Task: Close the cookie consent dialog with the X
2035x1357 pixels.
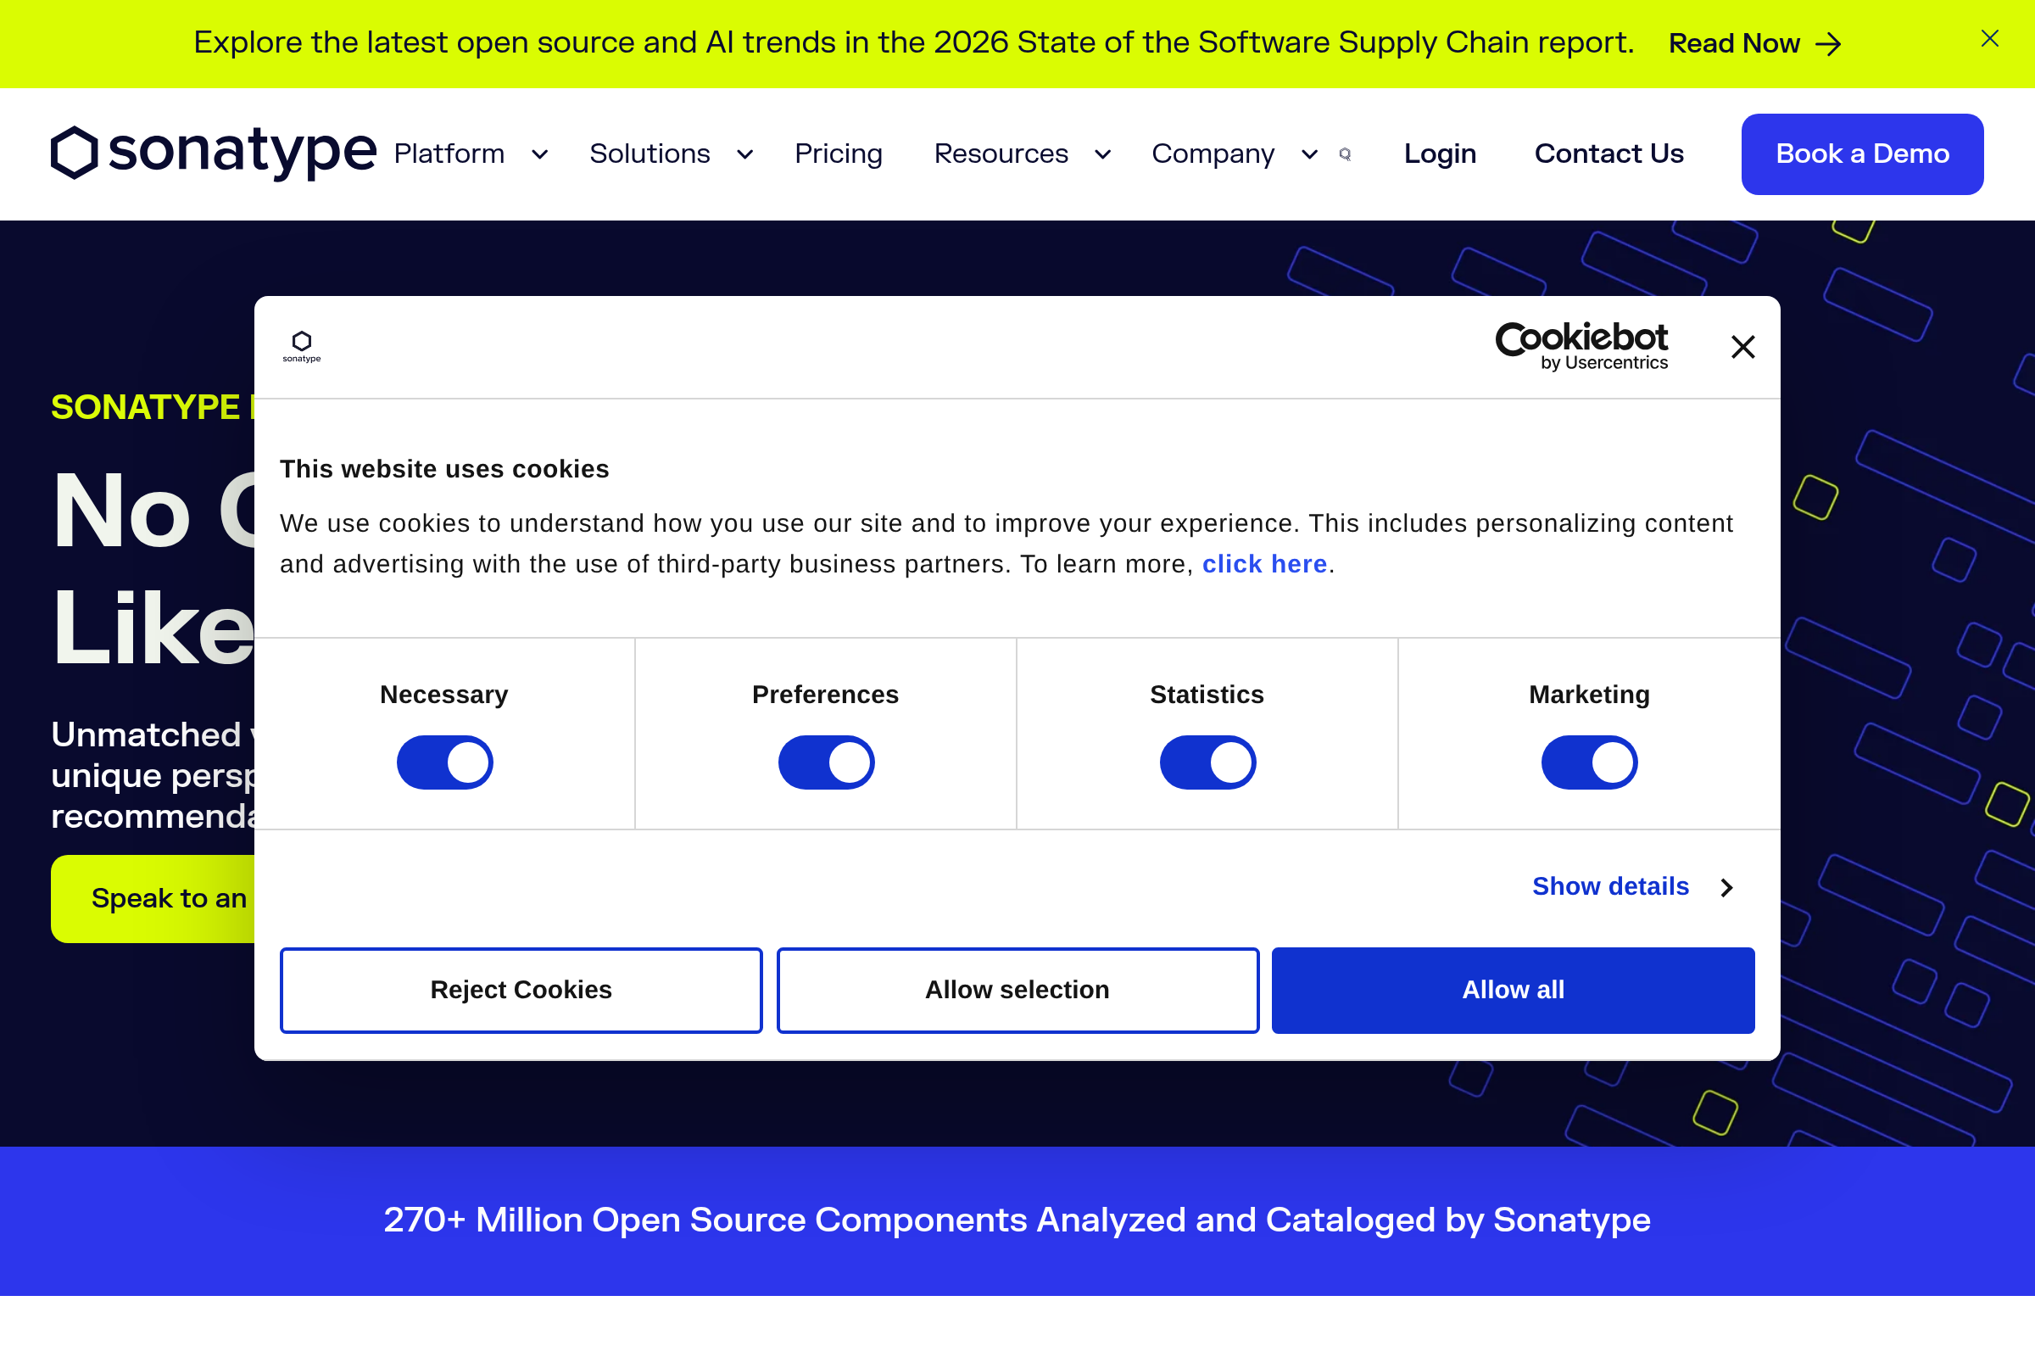Action: click(1742, 347)
